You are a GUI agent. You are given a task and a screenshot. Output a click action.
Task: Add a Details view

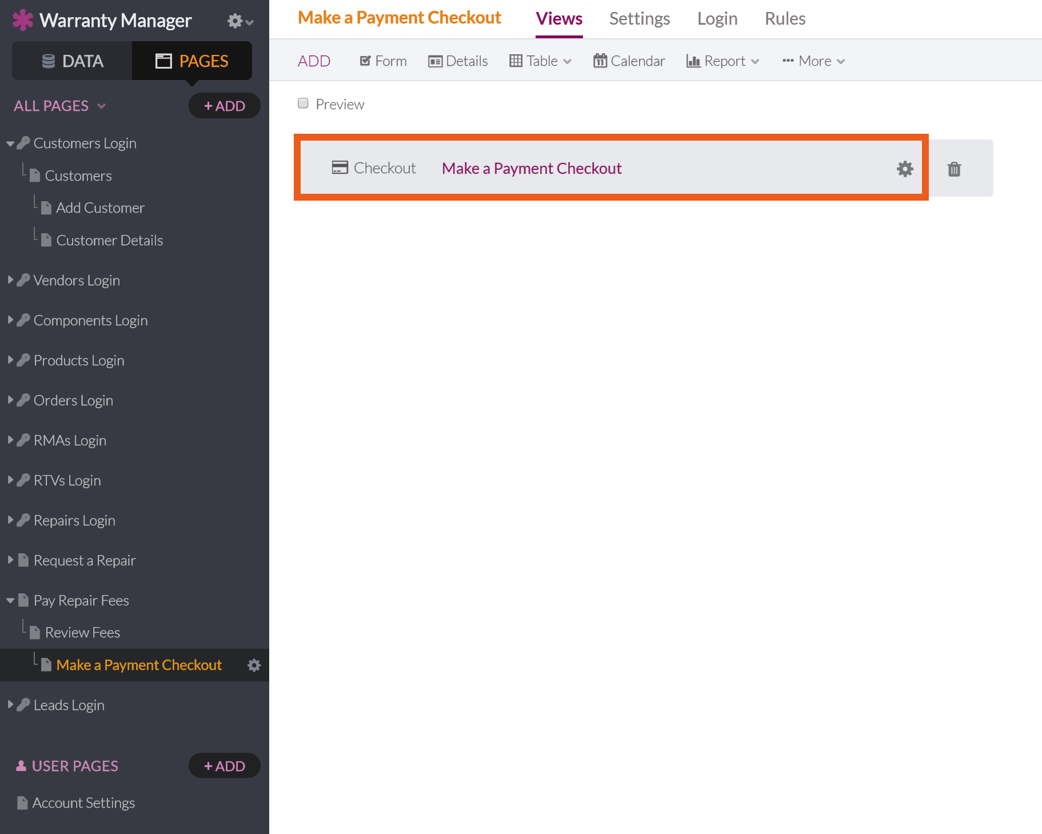[x=458, y=61]
